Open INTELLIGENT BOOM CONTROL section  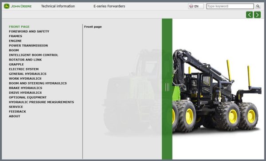[x=34, y=55]
